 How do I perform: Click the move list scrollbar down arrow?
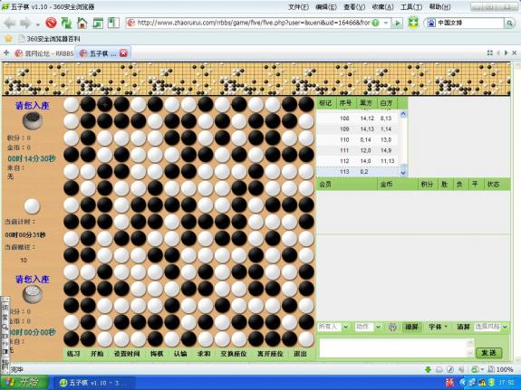403,173
